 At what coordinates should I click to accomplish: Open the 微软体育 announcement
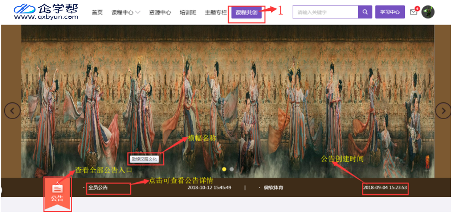274,188
